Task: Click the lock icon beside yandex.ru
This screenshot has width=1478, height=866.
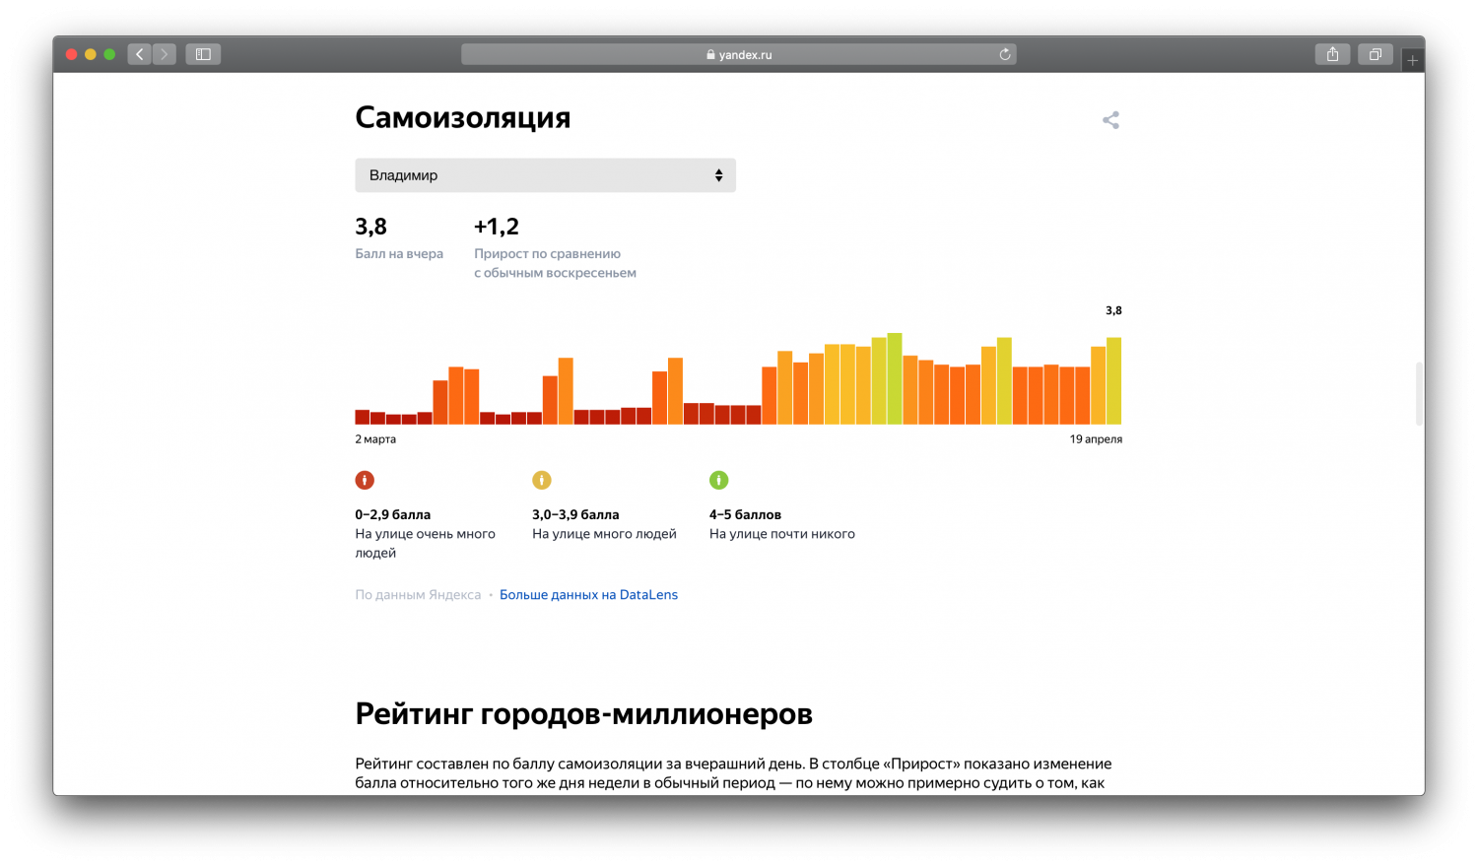Action: coord(710,55)
